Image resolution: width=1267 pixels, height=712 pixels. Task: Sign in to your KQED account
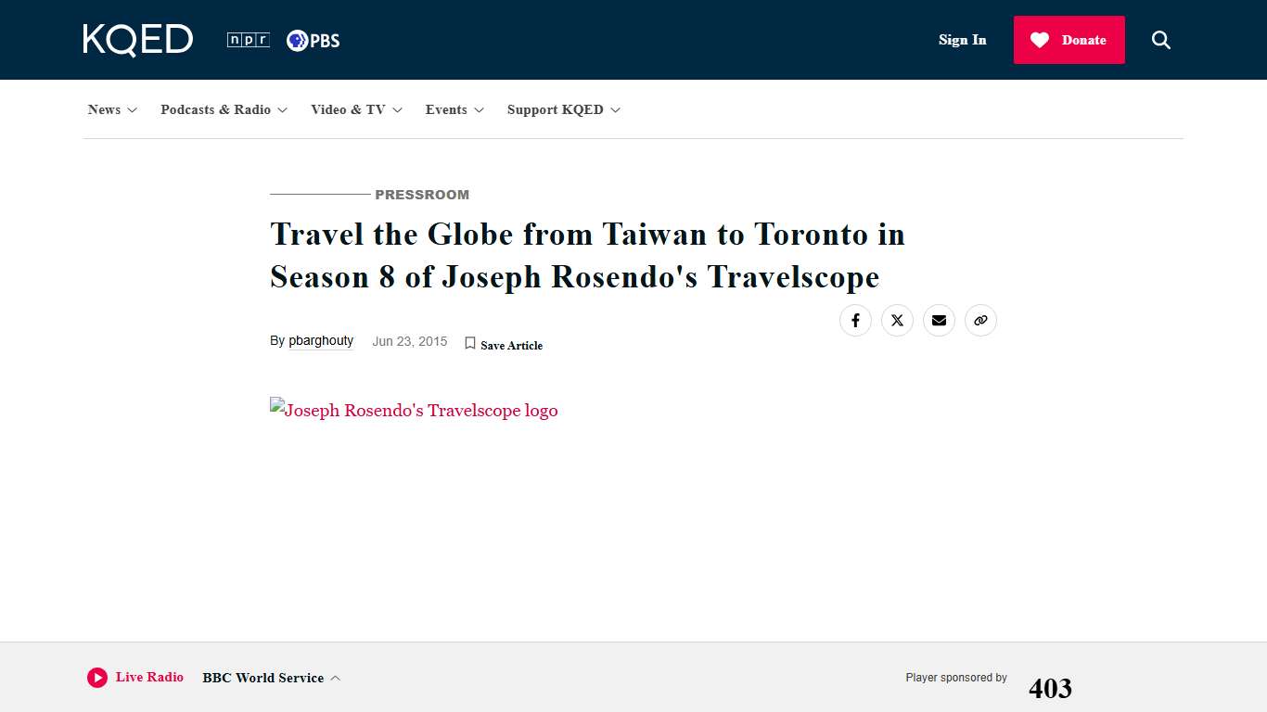(962, 40)
